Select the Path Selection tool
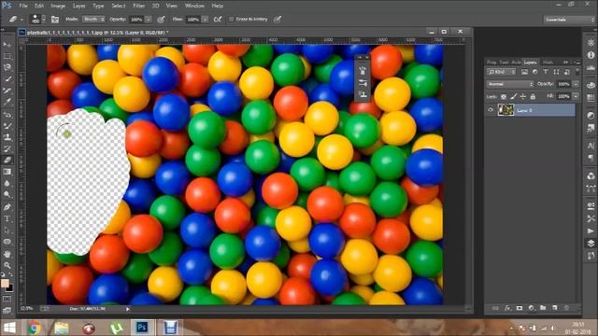Viewport: 598px width, 336px height. [x=7, y=231]
